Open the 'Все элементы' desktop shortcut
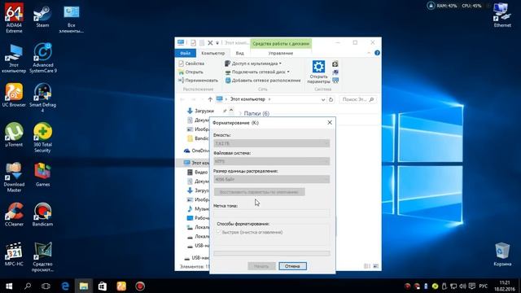The image size is (521, 293). [x=71, y=19]
